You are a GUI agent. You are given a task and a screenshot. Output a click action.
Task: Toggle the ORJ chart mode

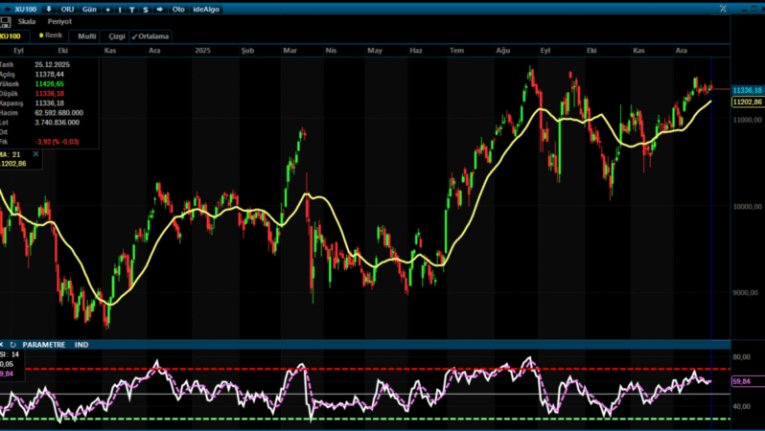pos(68,9)
